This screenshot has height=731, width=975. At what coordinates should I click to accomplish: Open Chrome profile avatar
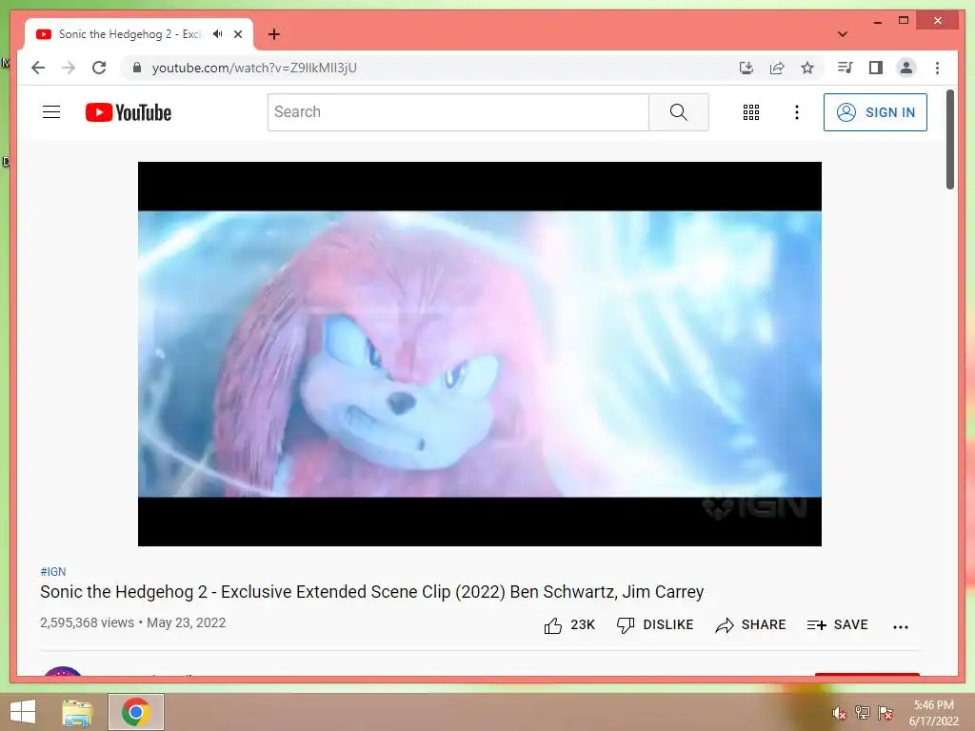click(x=906, y=68)
